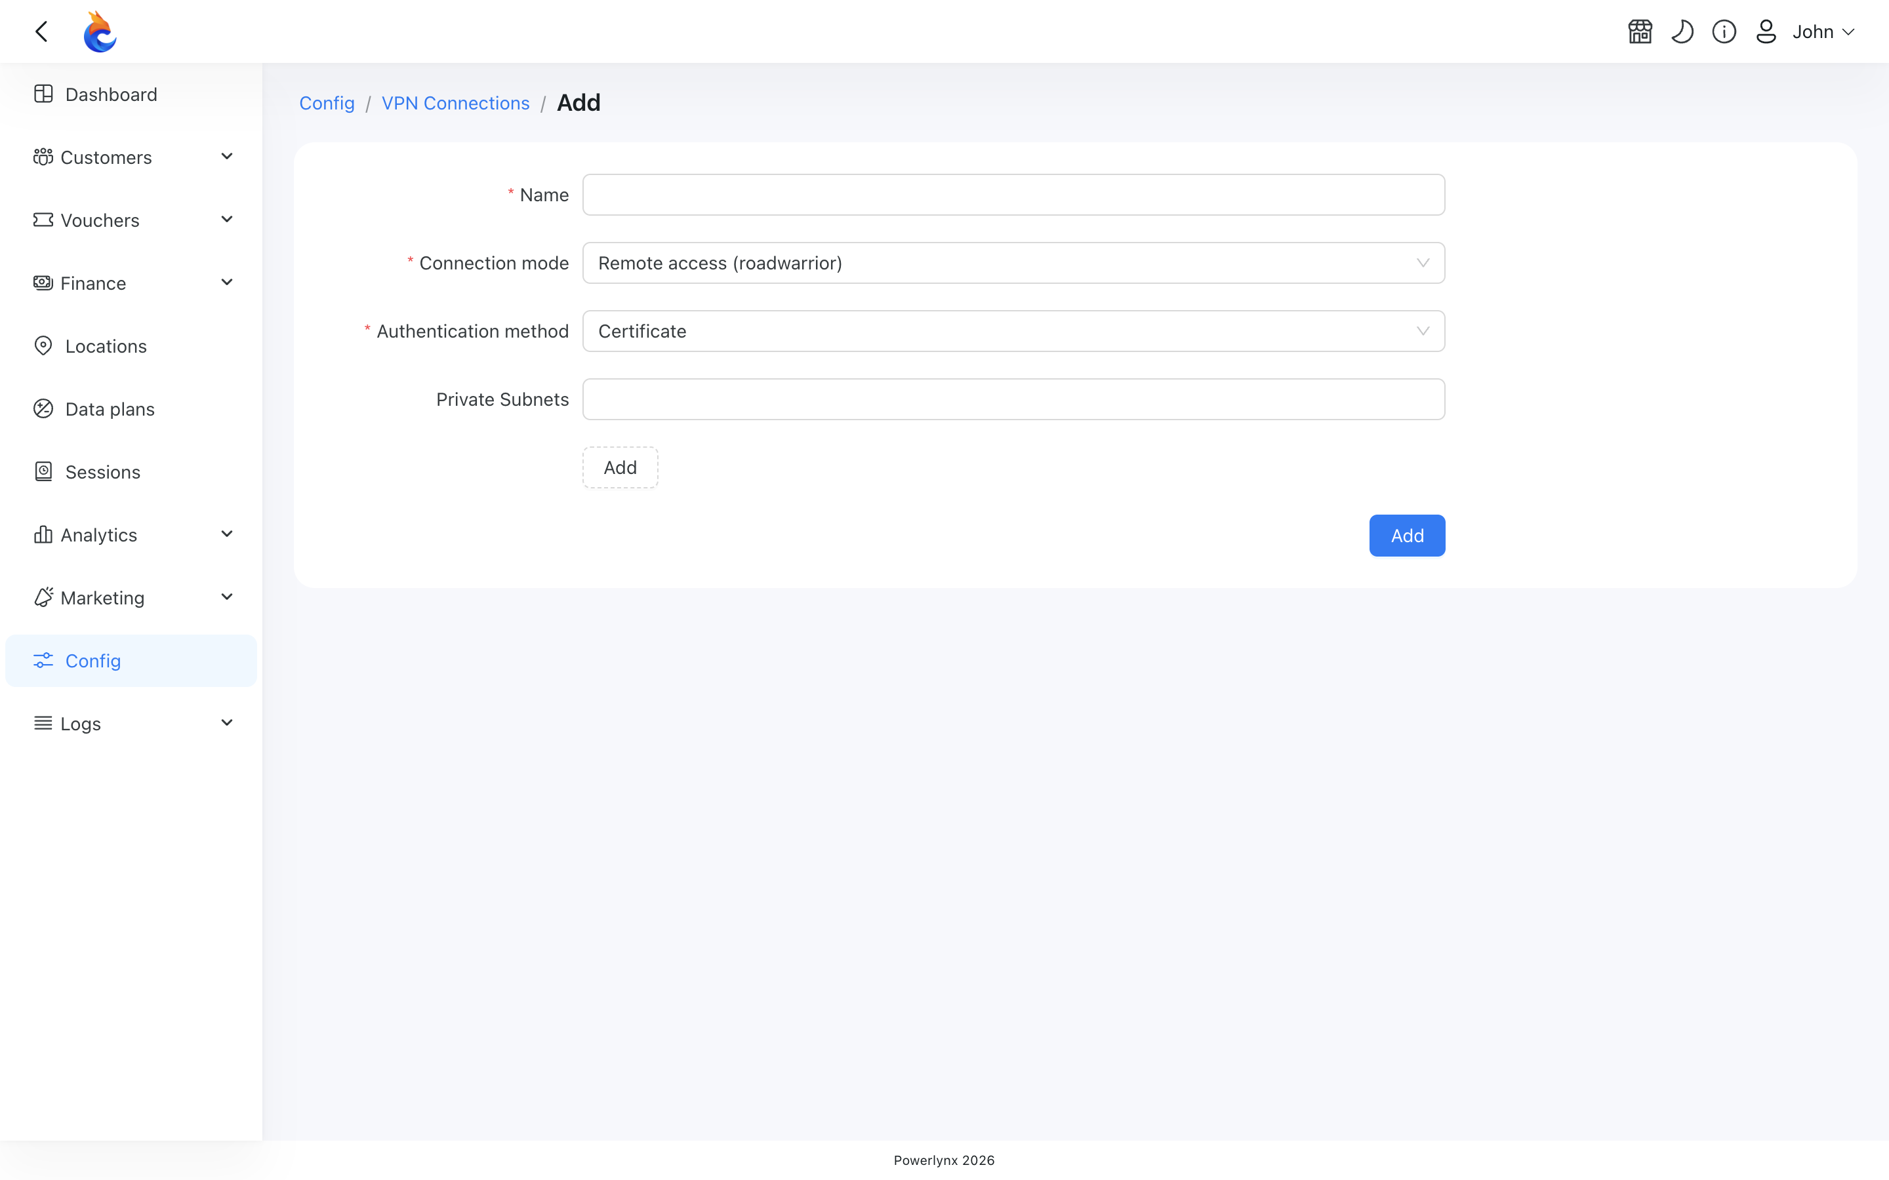Screen dimensions: 1889x1180
Task: Click the back arrow in header
Action: pos(42,31)
